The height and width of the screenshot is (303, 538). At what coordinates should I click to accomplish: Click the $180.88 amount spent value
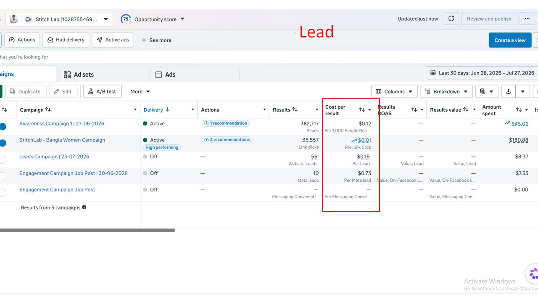(x=519, y=140)
